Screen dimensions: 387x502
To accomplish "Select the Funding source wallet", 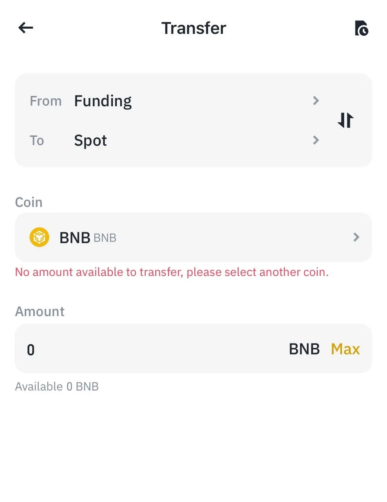I will coord(103,101).
